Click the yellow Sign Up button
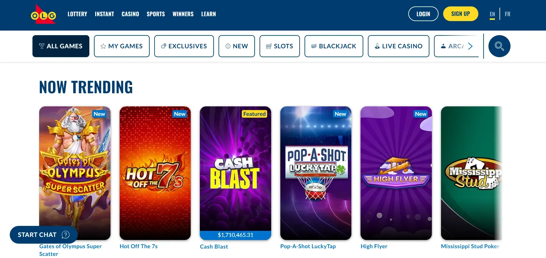The image size is (546, 258). pos(461,14)
